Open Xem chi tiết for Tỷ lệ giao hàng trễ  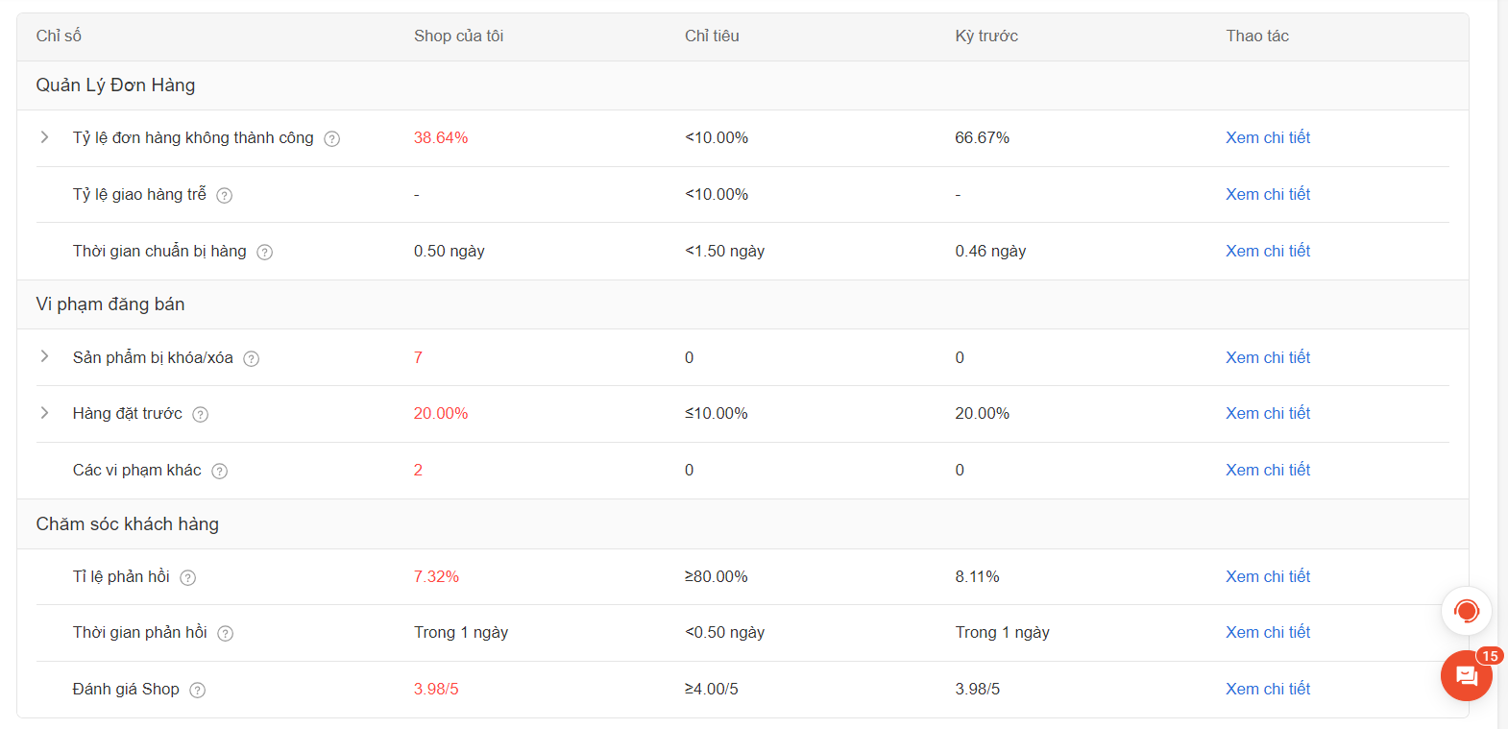pos(1267,194)
